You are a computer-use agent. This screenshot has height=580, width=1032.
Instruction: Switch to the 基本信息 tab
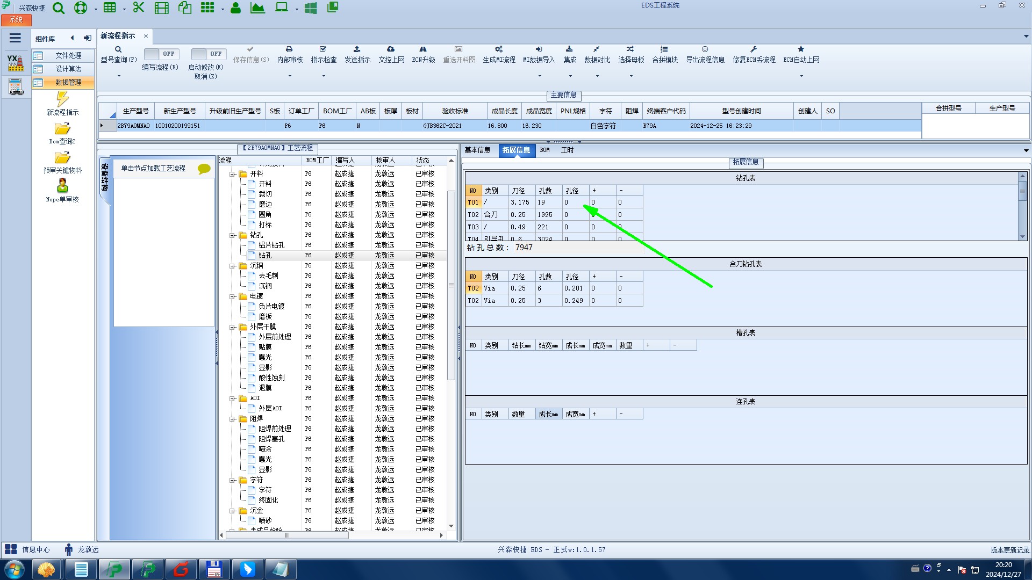pos(477,150)
